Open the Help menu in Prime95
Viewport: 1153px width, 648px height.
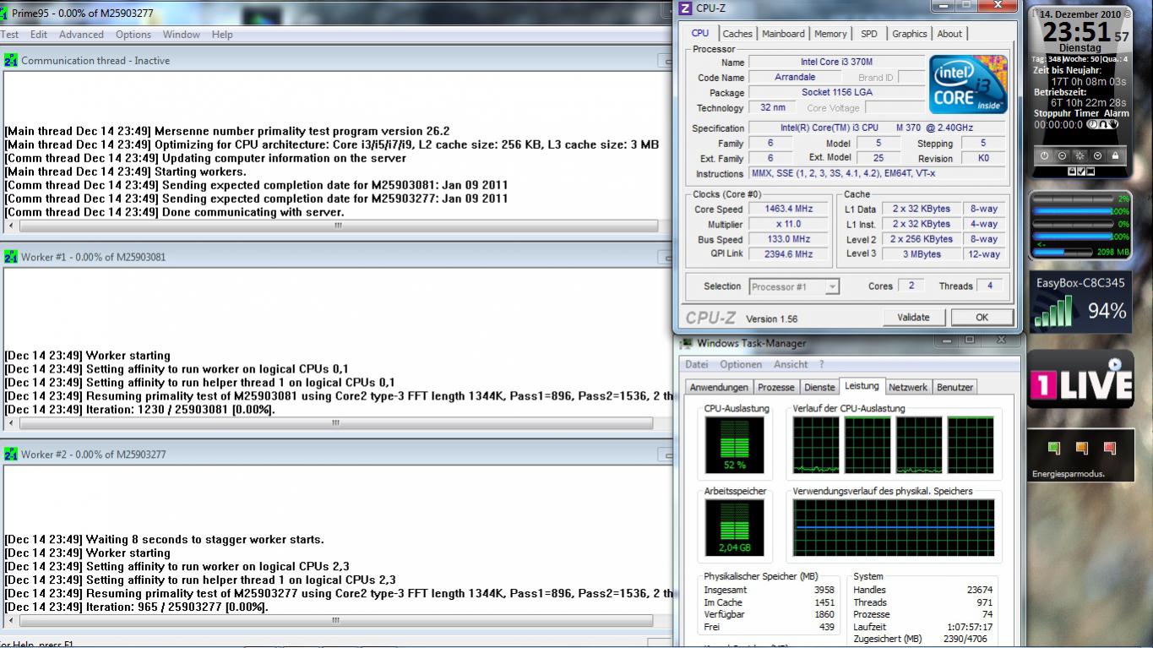coord(222,35)
